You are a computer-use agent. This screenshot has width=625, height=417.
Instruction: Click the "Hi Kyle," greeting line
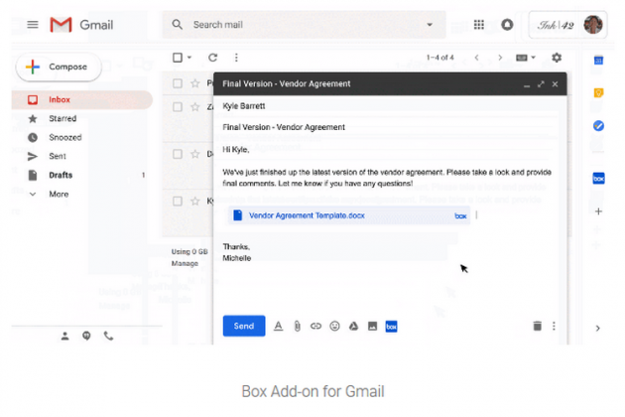click(x=236, y=150)
